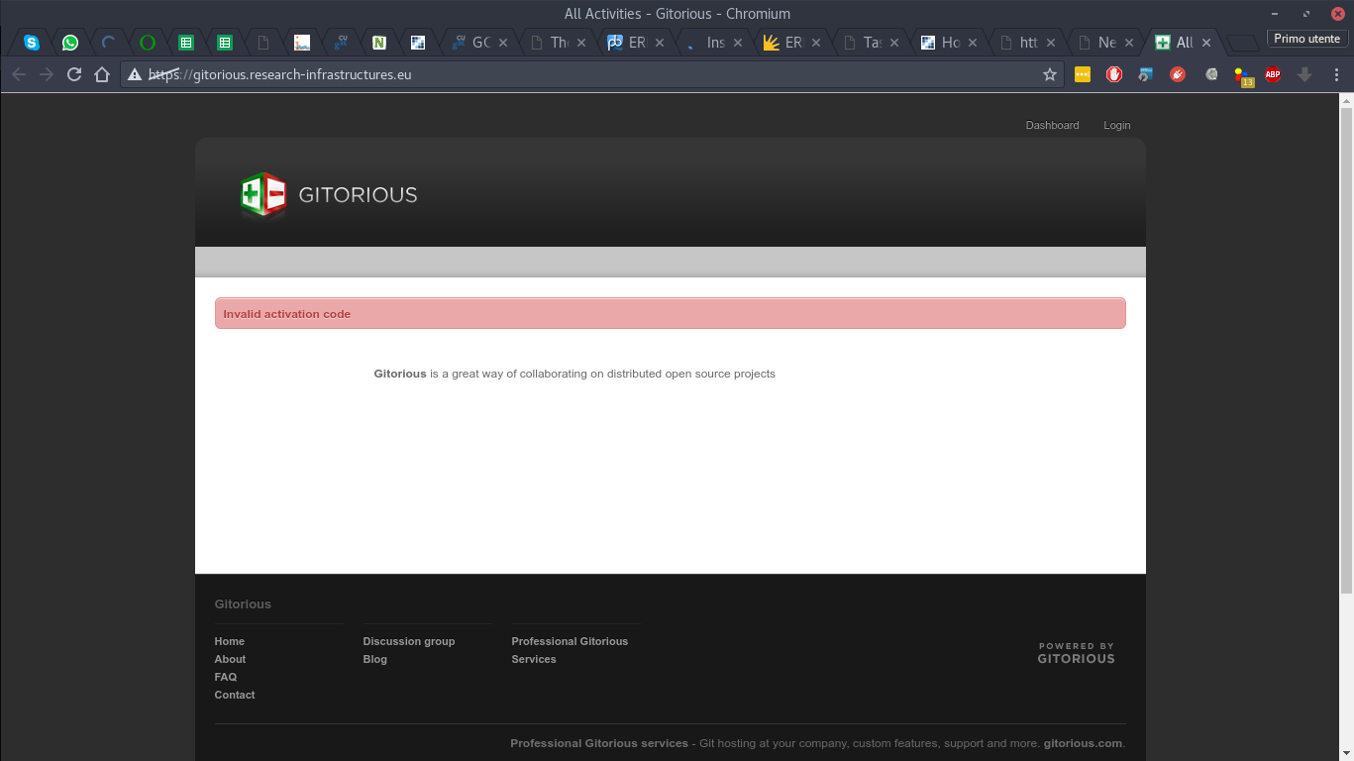The image size is (1354, 761).
Task: Open the Blog footer link
Action: pyautogui.click(x=375, y=659)
